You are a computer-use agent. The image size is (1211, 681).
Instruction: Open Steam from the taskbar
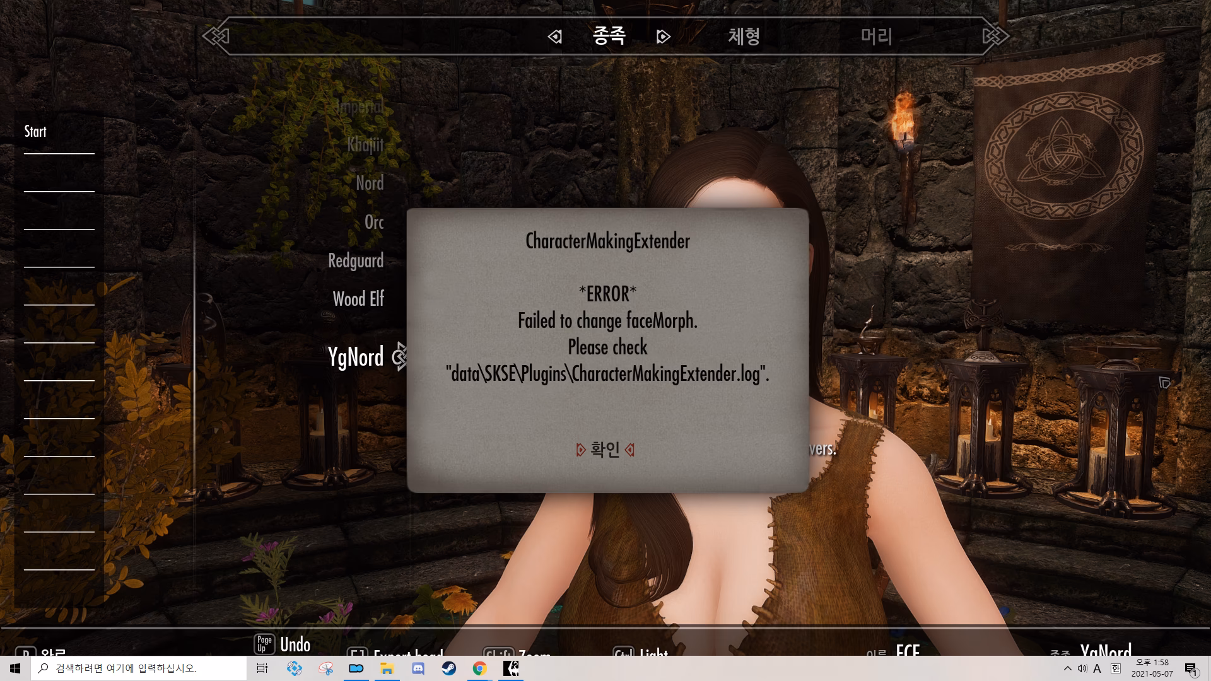tap(448, 668)
